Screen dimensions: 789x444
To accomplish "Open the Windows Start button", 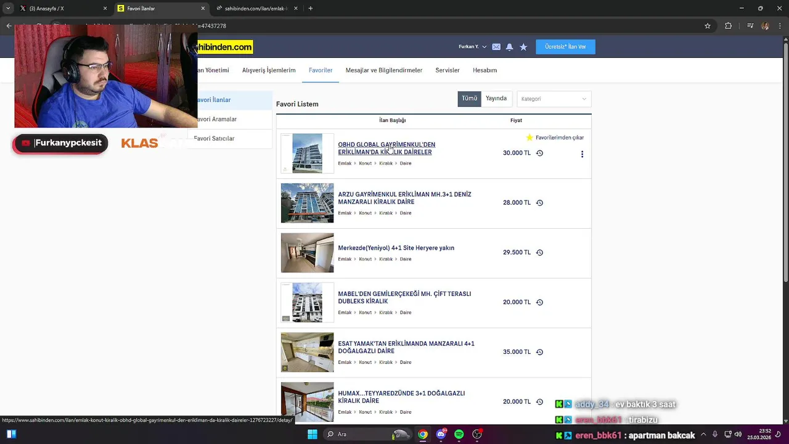I will (313, 434).
